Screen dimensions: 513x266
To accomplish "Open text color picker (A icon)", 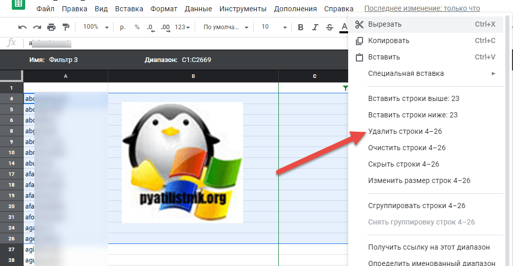I will point(344,27).
